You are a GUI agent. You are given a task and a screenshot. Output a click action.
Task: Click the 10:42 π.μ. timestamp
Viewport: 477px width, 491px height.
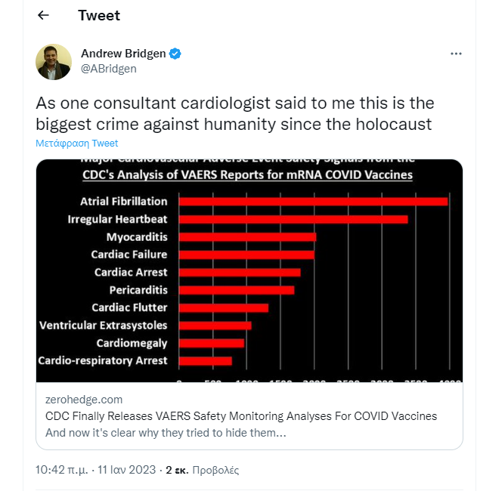(62, 470)
